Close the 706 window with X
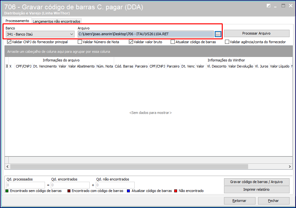Image resolution: width=296 pixels, height=208 pixels. tap(291, 6)
